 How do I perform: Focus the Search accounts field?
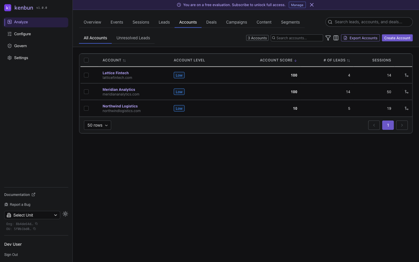click(x=297, y=38)
